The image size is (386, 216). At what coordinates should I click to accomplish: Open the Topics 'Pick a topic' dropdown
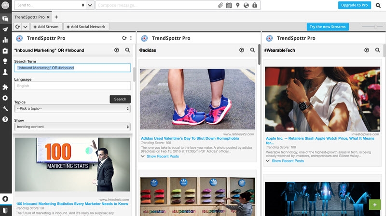tap(72, 109)
